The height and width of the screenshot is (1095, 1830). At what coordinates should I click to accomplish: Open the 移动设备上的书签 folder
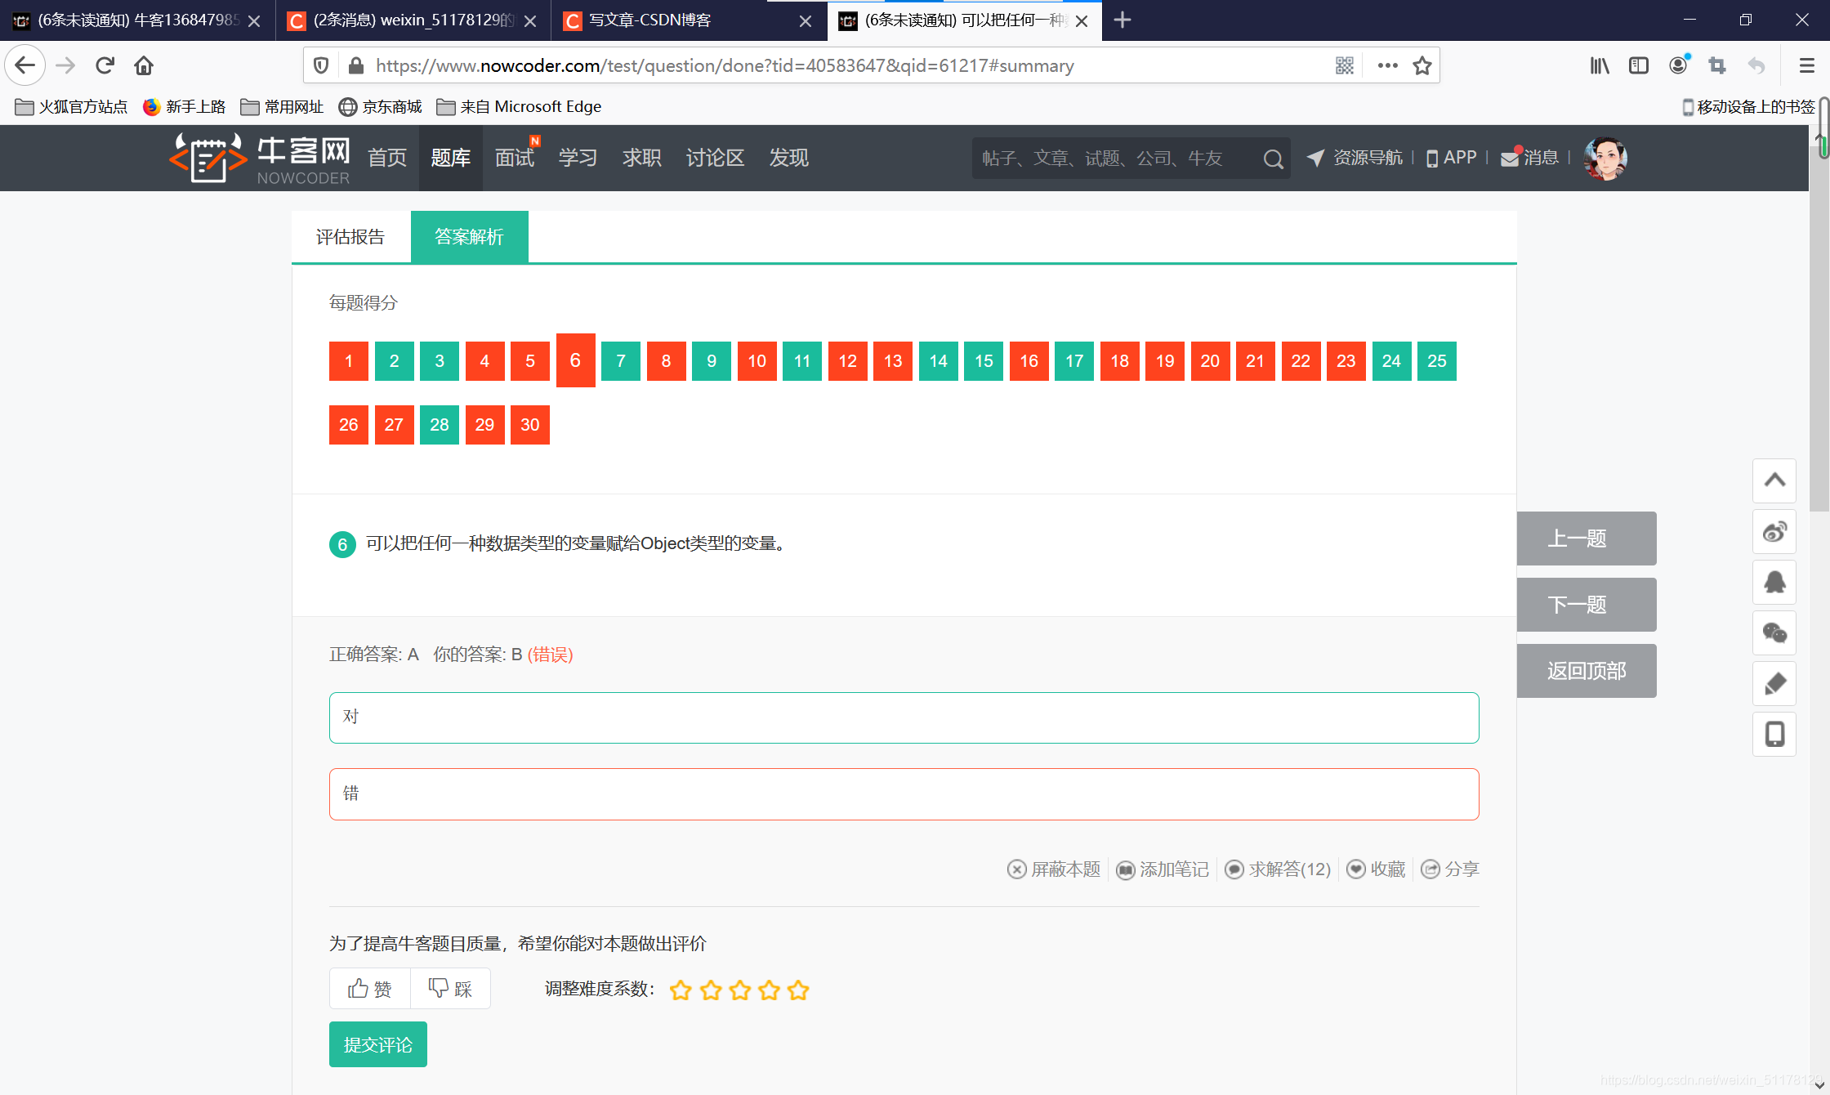click(1748, 107)
